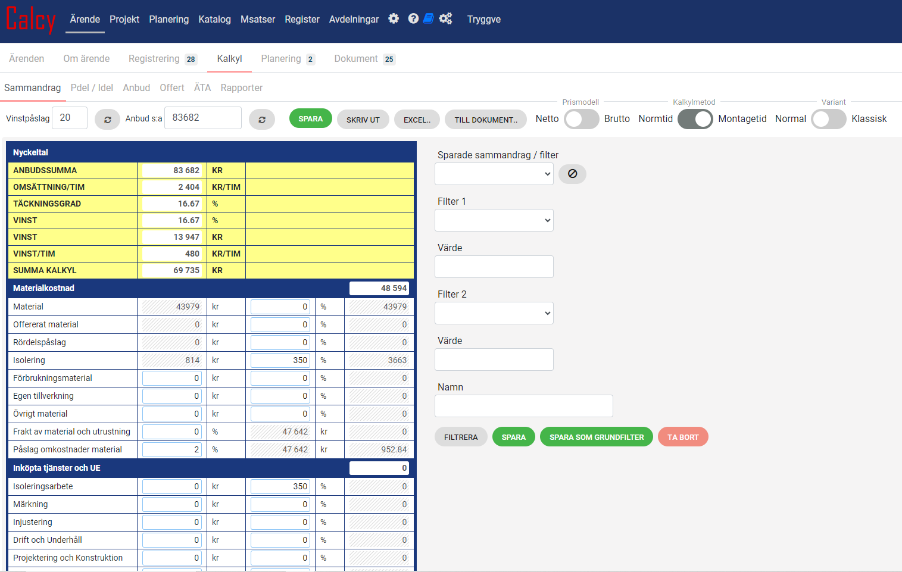Refresh the Vinstpåslag value
Screen dimensions: 902x572
(x=108, y=120)
